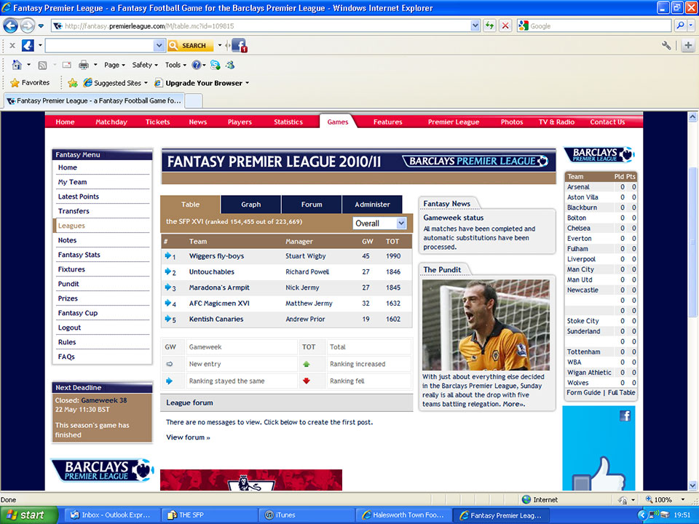
Task: Click the red Stop loading icon
Action: click(x=505, y=26)
